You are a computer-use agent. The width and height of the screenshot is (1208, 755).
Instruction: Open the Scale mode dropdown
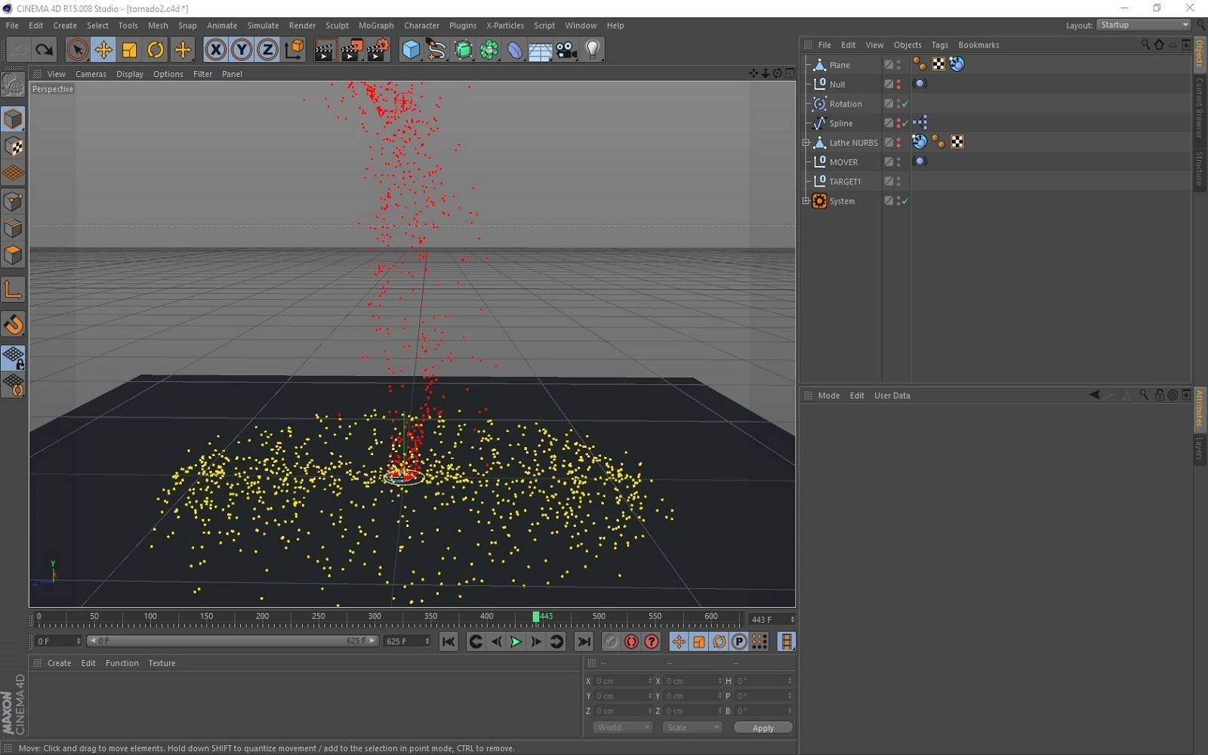692,727
